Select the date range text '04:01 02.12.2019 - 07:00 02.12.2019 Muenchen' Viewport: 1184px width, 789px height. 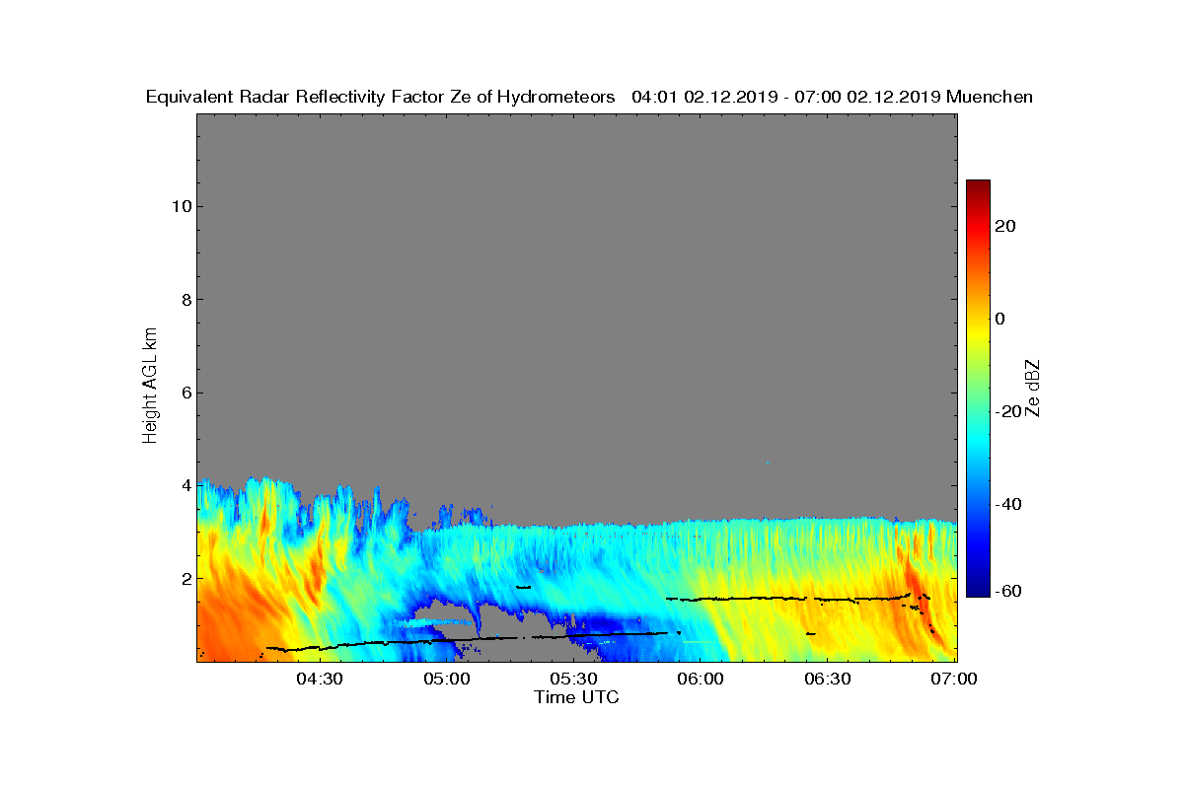point(832,97)
